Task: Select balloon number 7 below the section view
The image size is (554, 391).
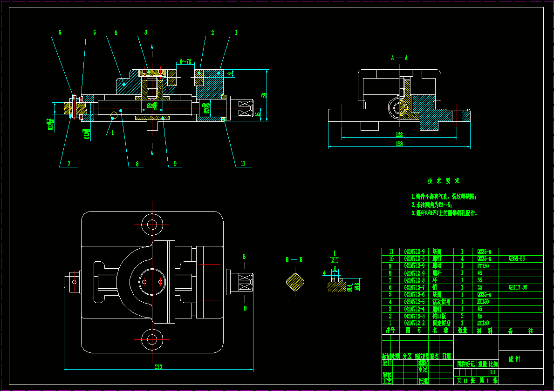Action: [x=69, y=164]
